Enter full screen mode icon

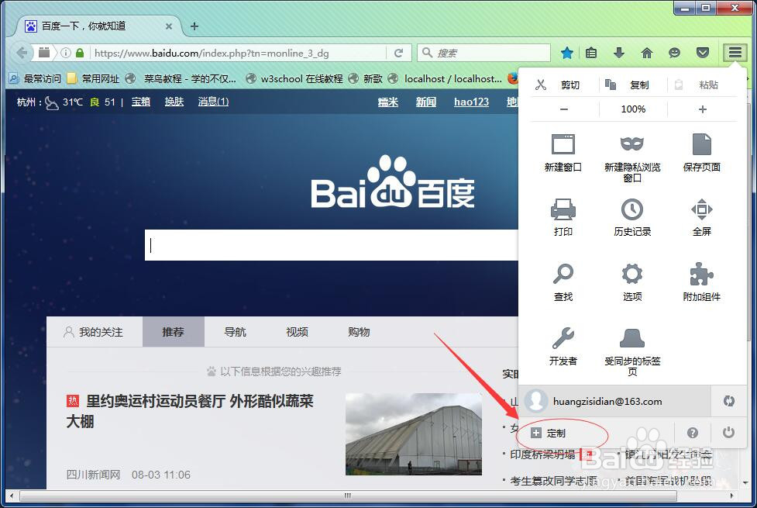[x=701, y=217]
